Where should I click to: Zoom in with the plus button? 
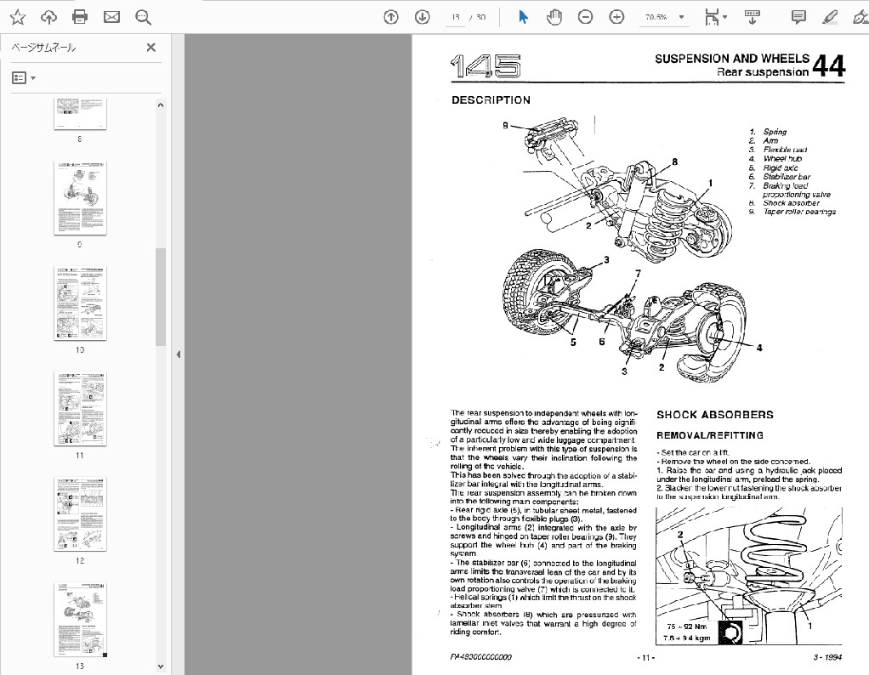[616, 17]
